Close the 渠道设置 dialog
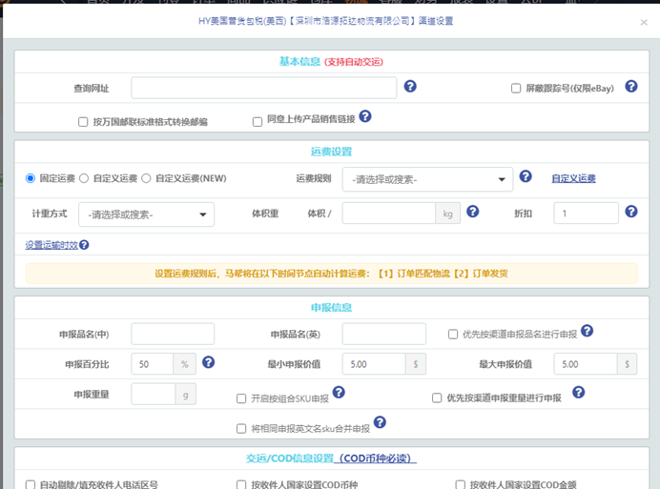The width and height of the screenshot is (660, 489). 644,22
